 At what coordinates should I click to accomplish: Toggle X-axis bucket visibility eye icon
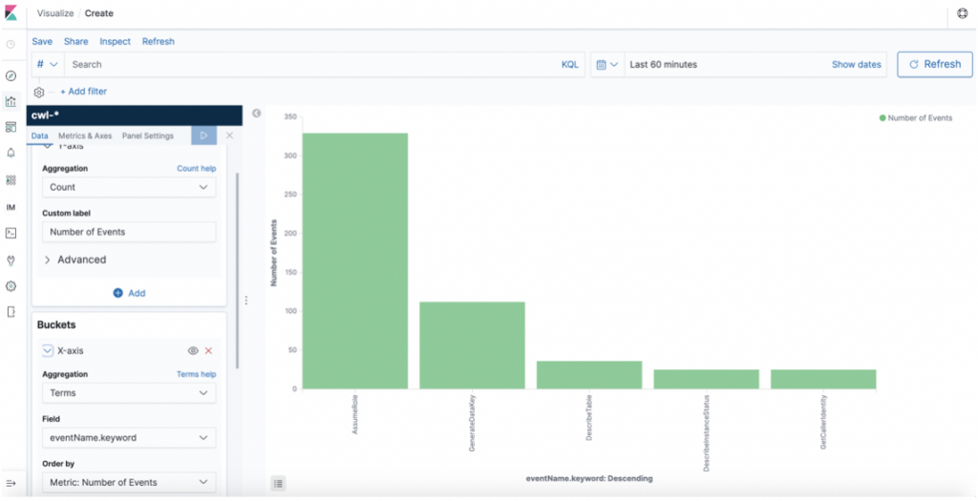[193, 351]
